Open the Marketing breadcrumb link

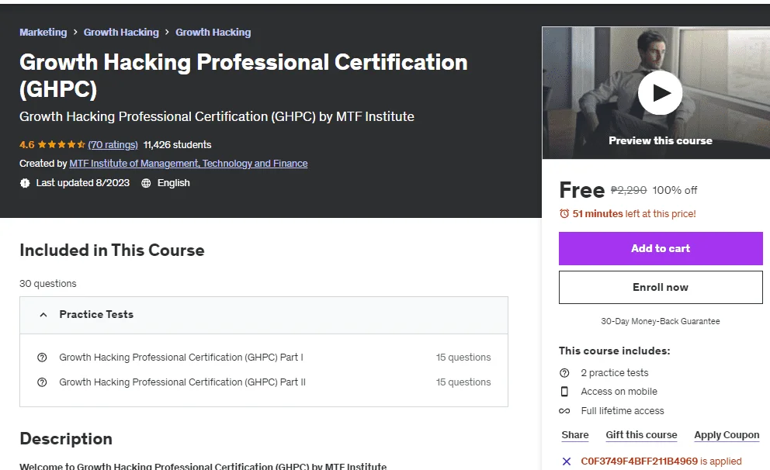point(43,33)
